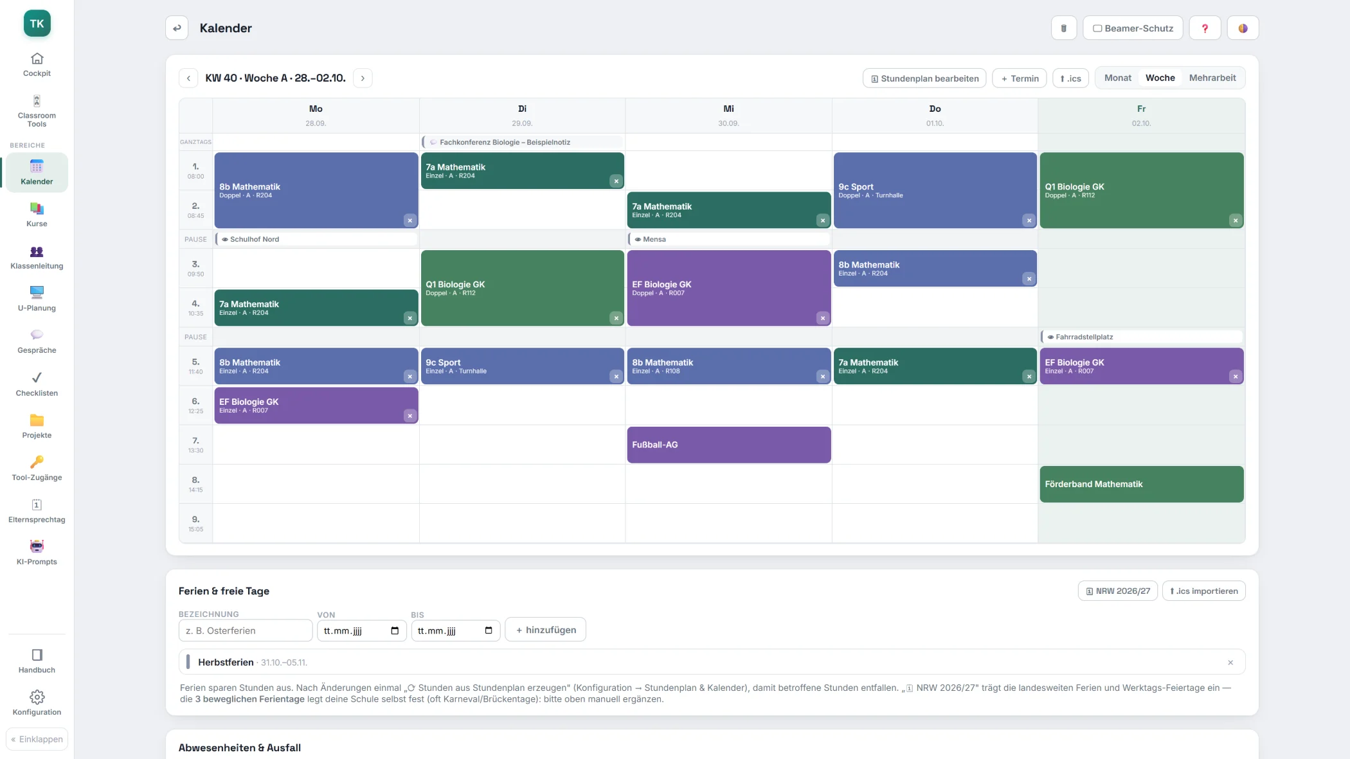Remove Friday Q1 Biologie GK Doppel
1350x759 pixels.
pyautogui.click(x=1236, y=220)
